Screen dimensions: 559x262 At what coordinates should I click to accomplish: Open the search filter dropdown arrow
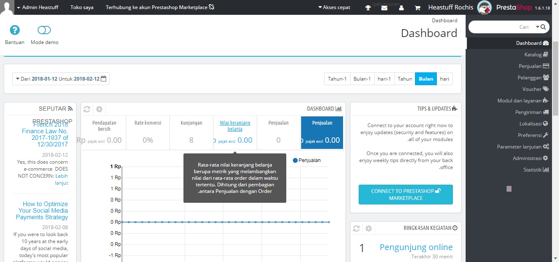pyautogui.click(x=537, y=27)
